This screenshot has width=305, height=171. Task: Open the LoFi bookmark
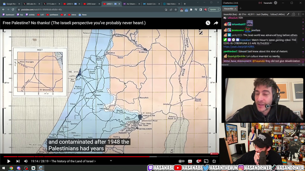pos(41,15)
